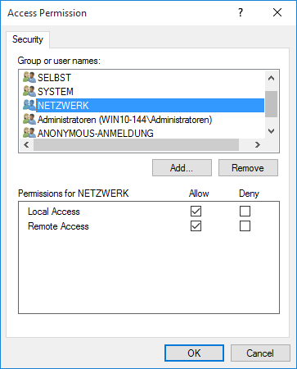
Task: Click the Add... button
Action: pyautogui.click(x=182, y=168)
